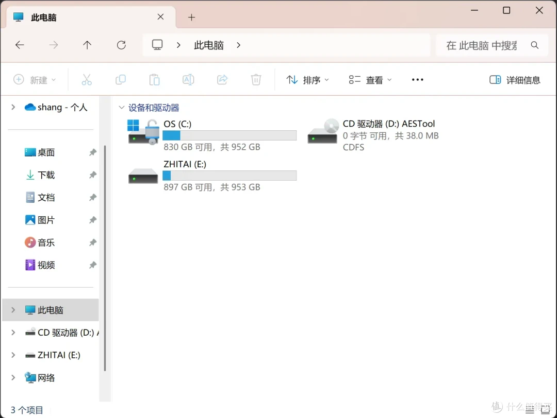
Task: Collapse the 设备和驱动器 group
Action: pos(122,108)
